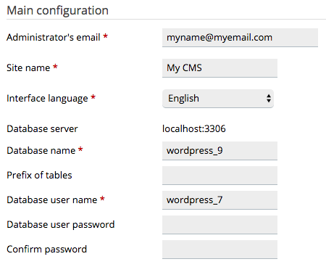Image resolution: width=326 pixels, height=267 pixels.
Task: Click the Database name label
Action: tap(41, 151)
